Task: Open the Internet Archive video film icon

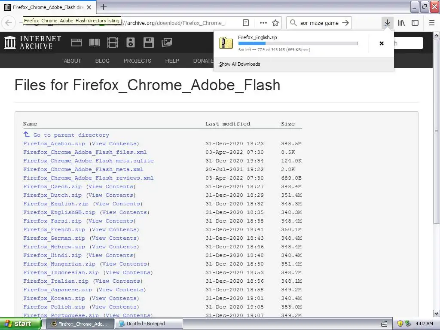Action: coord(113,43)
